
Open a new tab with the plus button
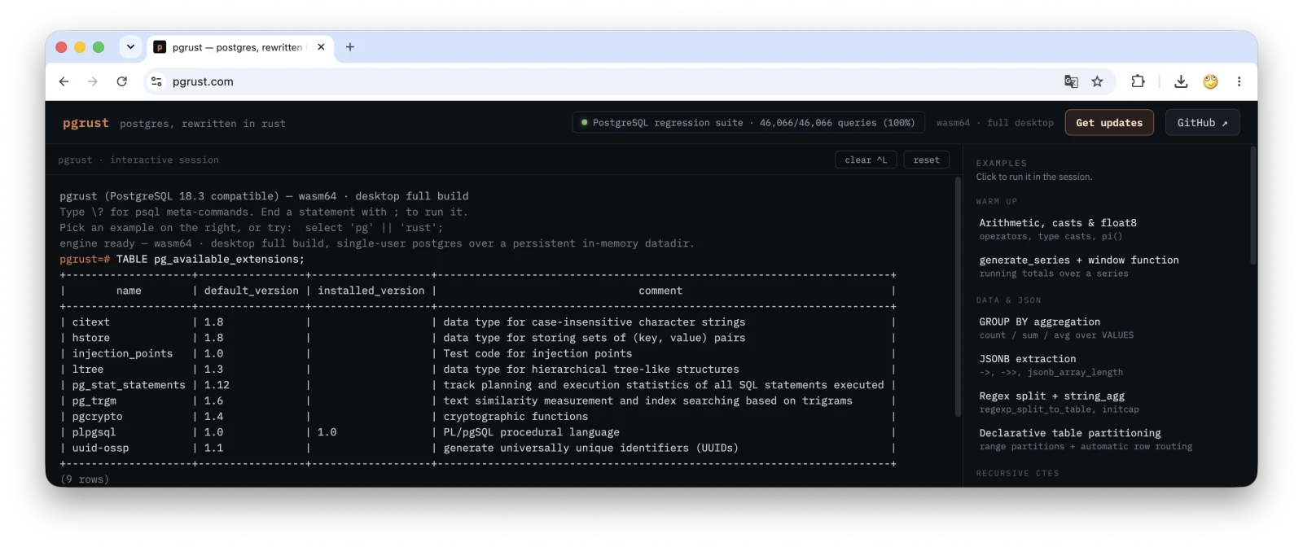click(350, 47)
